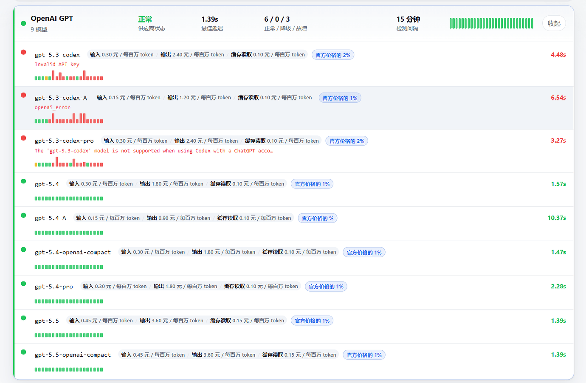Image resolution: width=586 pixels, height=383 pixels.
Task: Click the 官方价格的 1% badge for gpt-5.3-codex-A
Action: coord(340,98)
